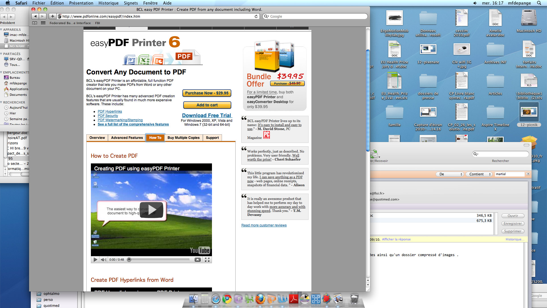Collapse the APPAREILS sidebar section

pyautogui.click(x=1, y=30)
